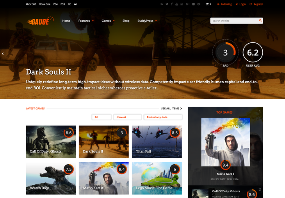Click the Release Date: May 2015 text

tap(226, 196)
